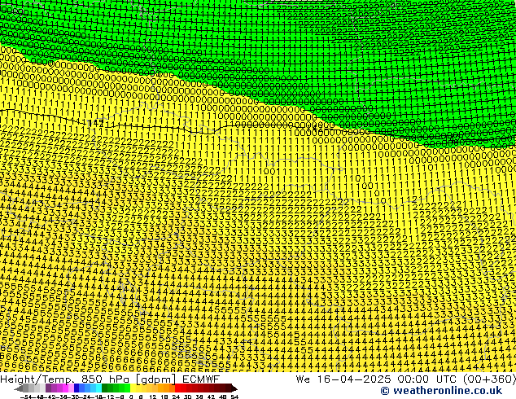Pick the dark purple swatch above -42
Viewport: 516px width, 399px height.
coord(48,388)
